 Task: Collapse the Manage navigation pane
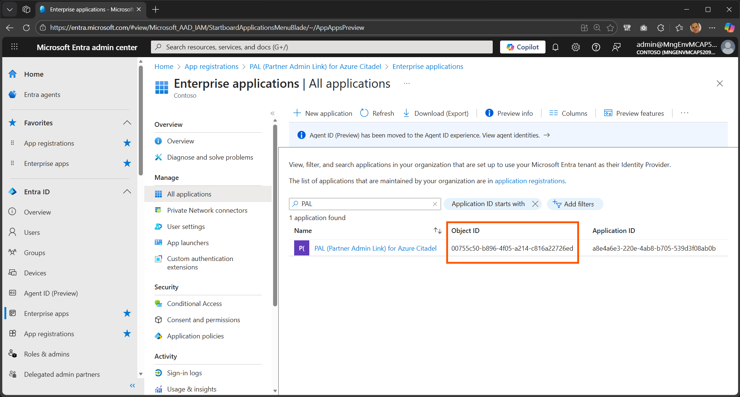[273, 113]
